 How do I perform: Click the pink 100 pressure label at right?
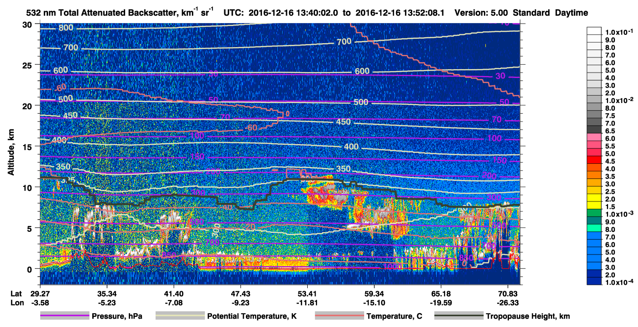(495, 139)
